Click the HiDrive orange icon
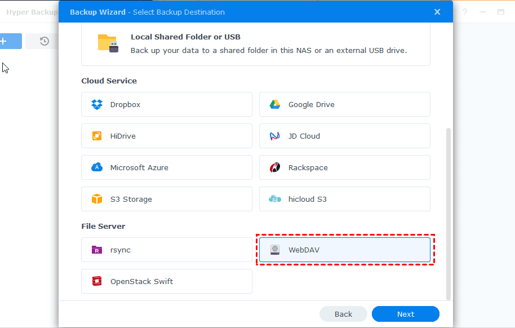Viewport: 515px width, 328px height. tap(97, 136)
